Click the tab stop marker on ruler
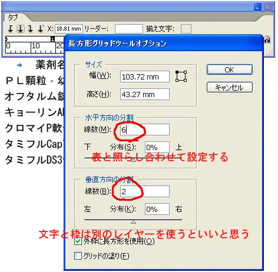This screenshot has width=278, height=272. pyautogui.click(x=52, y=39)
